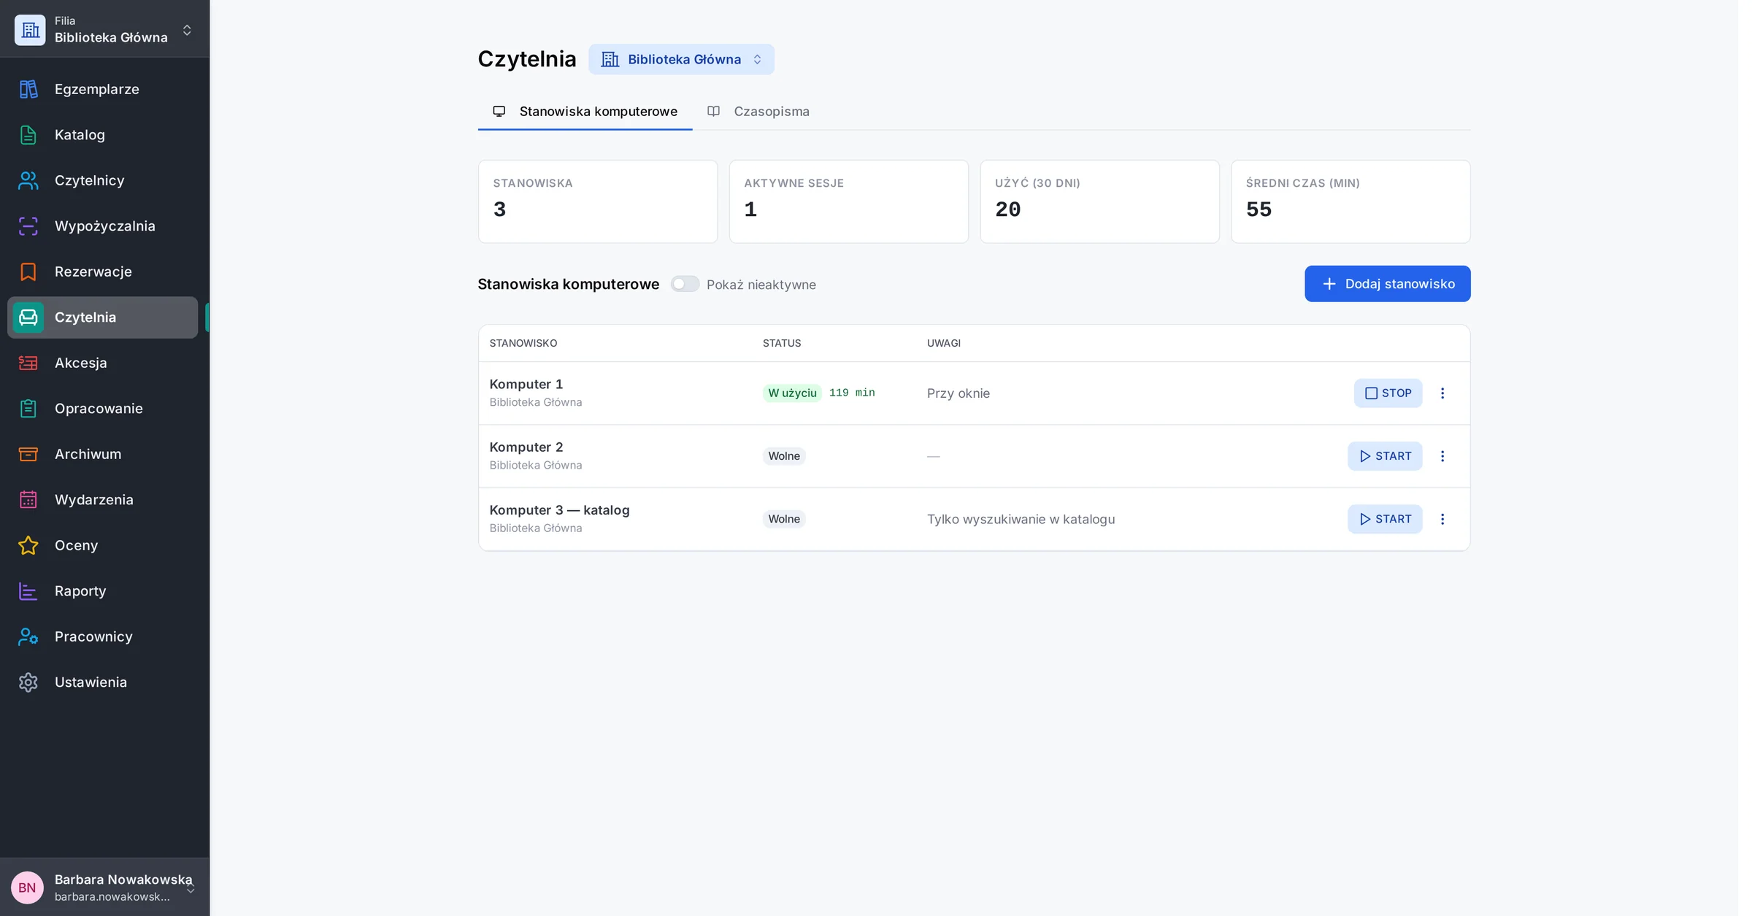The width and height of the screenshot is (1752, 916).
Task: Click the Dodaj stanowisko button
Action: click(x=1388, y=284)
